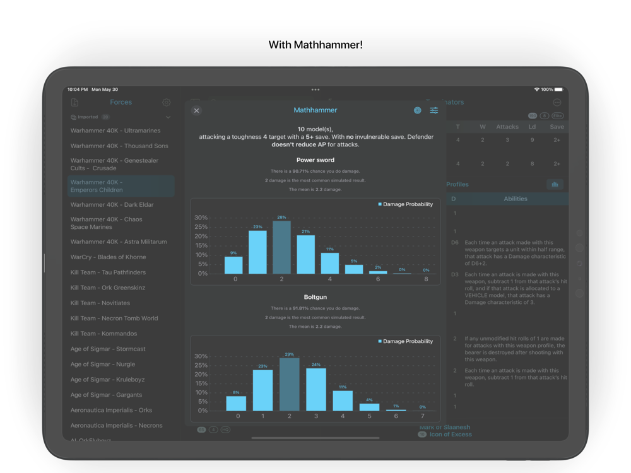
Task: Tap Power sword Damage Probability legend
Action: click(x=406, y=204)
